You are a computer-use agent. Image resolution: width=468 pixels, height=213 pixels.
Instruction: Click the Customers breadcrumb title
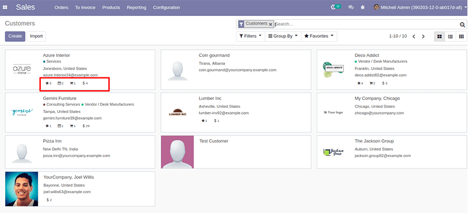click(20, 24)
